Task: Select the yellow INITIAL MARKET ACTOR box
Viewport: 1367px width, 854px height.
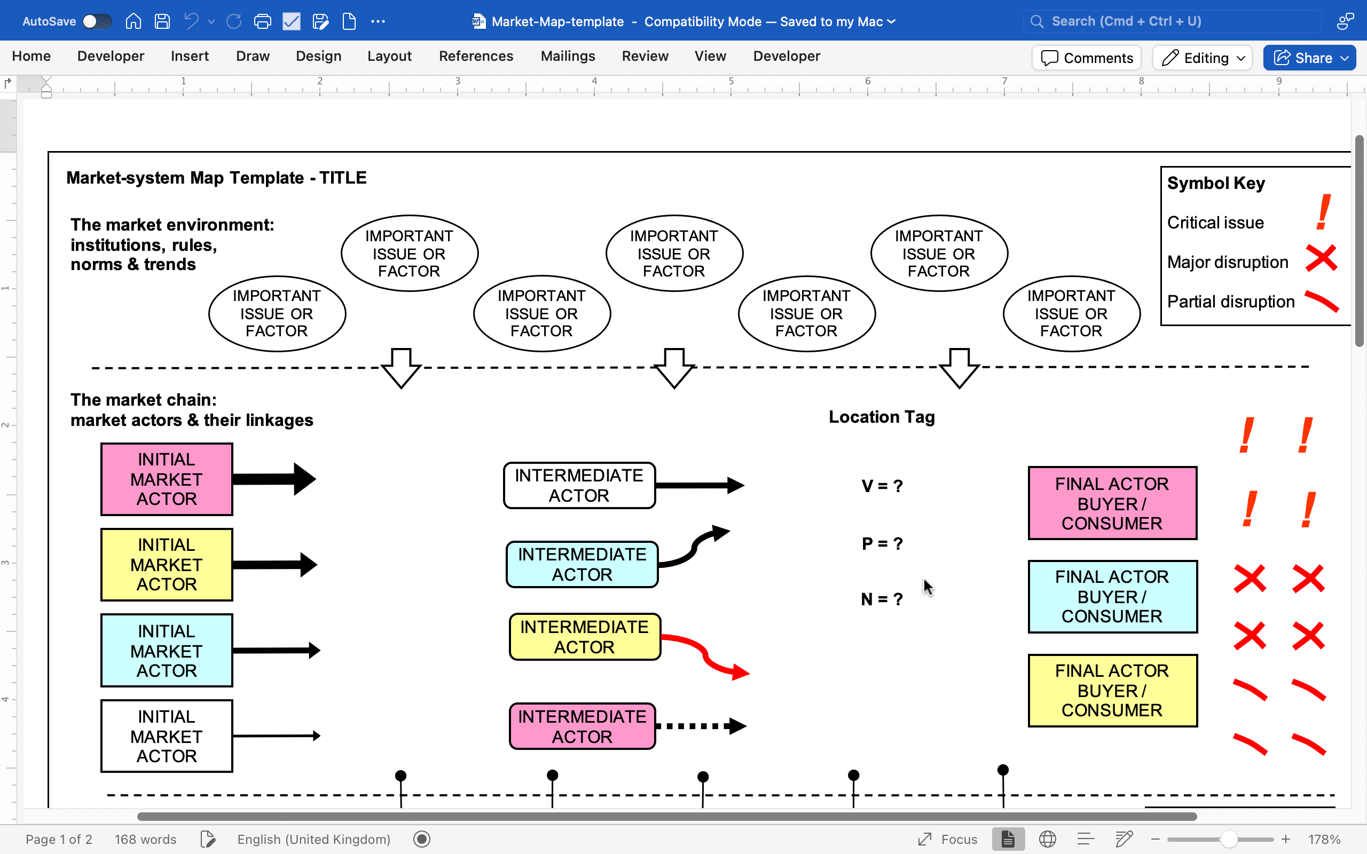Action: [167, 564]
